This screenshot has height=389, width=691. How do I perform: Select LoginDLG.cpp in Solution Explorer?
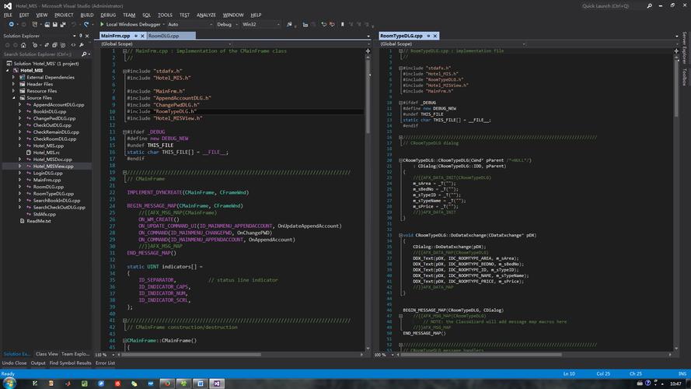(x=47, y=173)
